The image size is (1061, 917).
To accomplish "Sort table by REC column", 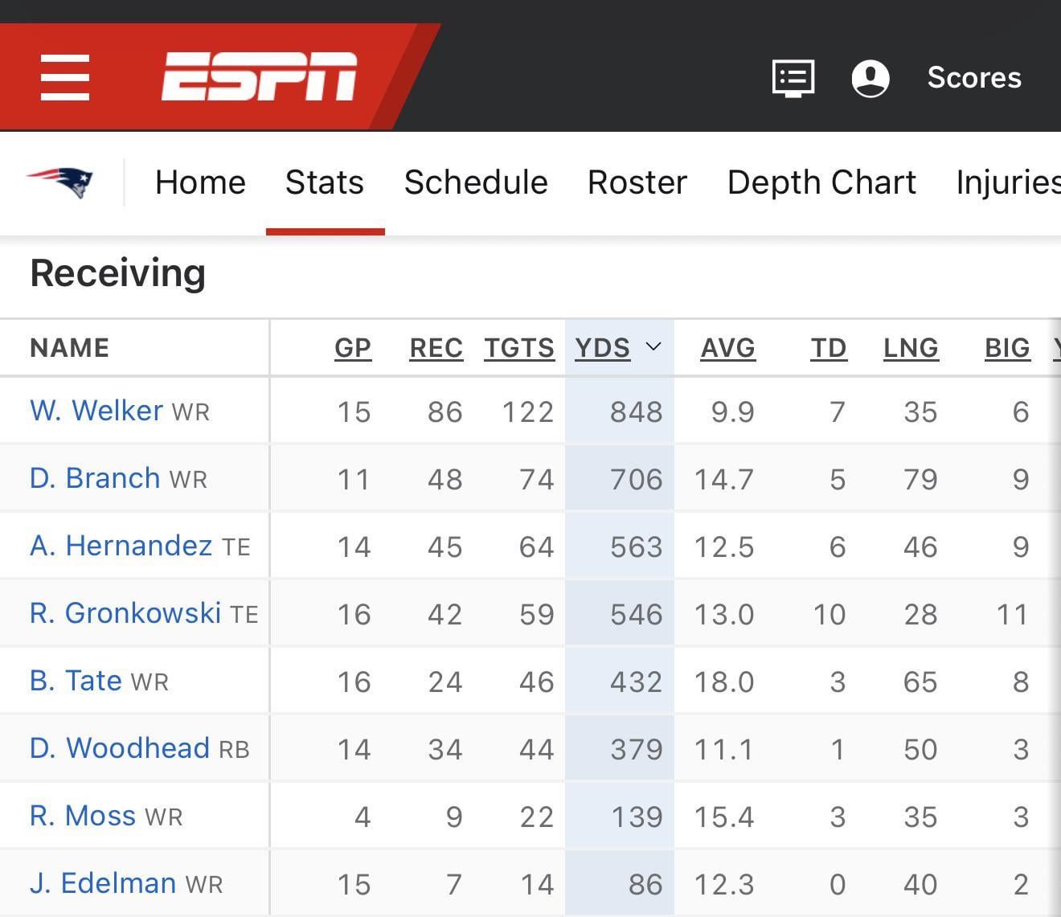I will point(436,348).
